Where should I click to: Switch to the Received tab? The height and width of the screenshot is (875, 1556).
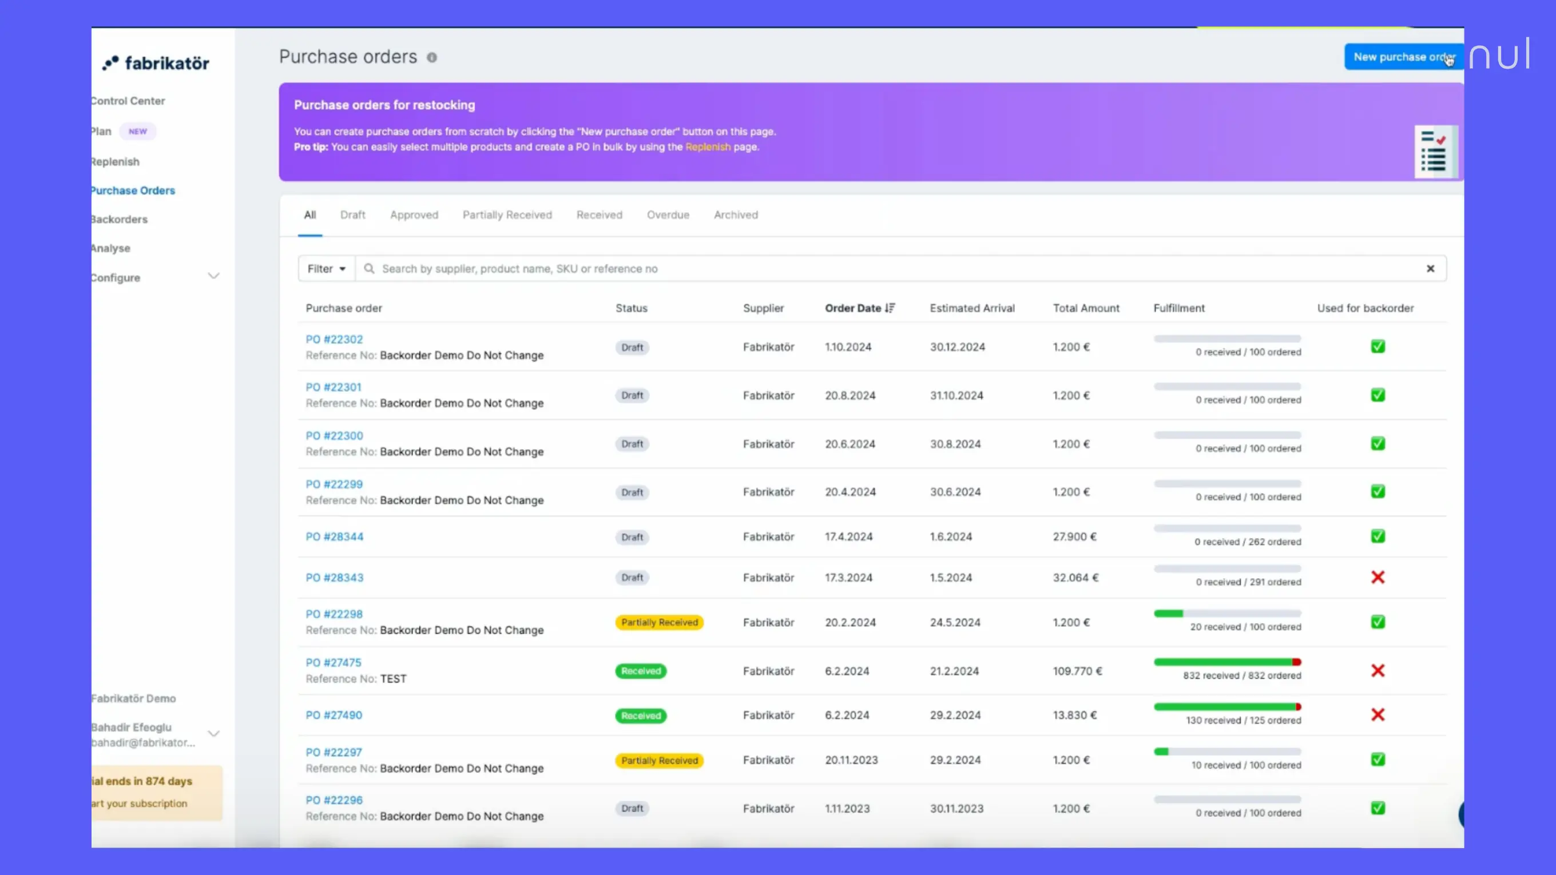click(599, 215)
